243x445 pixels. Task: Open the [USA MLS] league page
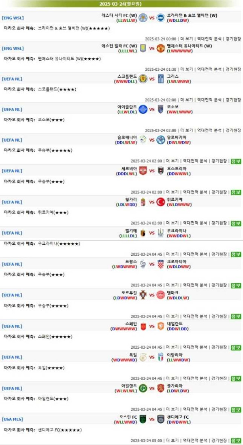(13, 420)
